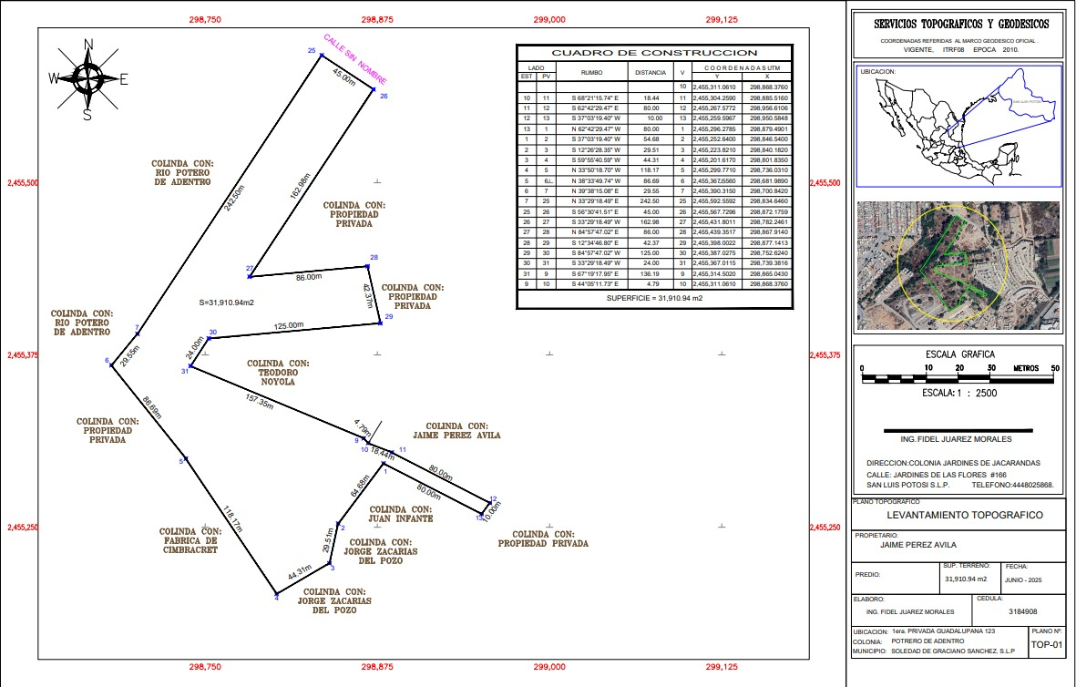The image size is (1076, 687).
Task: Click vertex point 26 on the plan
Action: [374, 90]
